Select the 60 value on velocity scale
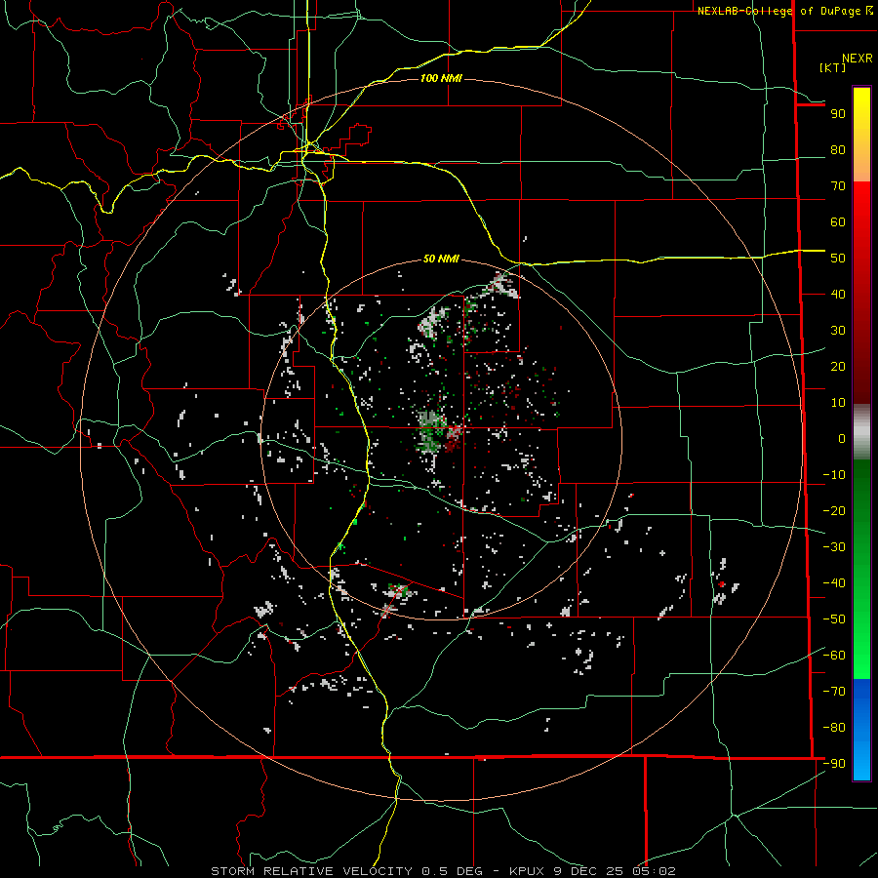Screen dimensions: 878x878 (x=838, y=222)
